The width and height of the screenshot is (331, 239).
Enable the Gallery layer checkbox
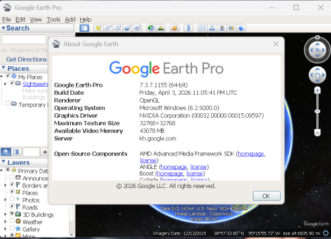(12, 228)
